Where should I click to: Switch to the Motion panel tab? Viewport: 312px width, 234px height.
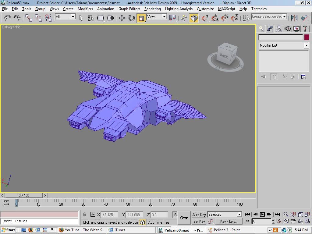coord(288,29)
